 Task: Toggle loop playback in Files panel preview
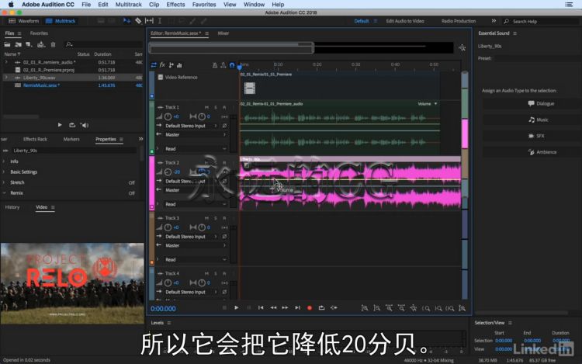pyautogui.click(x=72, y=125)
